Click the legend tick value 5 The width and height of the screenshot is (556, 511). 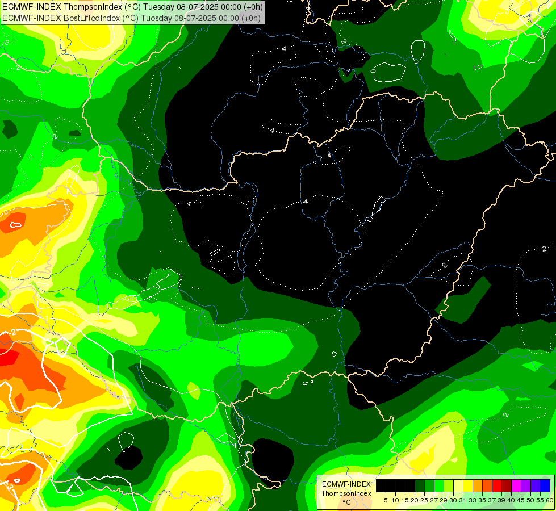click(386, 500)
